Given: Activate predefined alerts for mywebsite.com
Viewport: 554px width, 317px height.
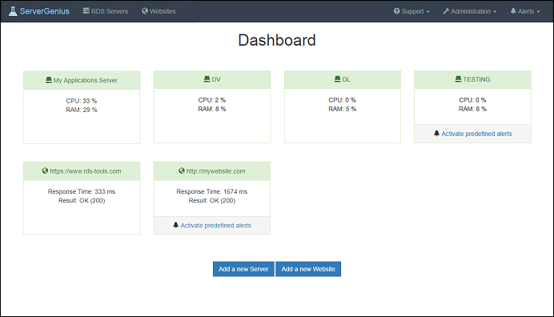Looking at the screenshot, I should (215, 226).
